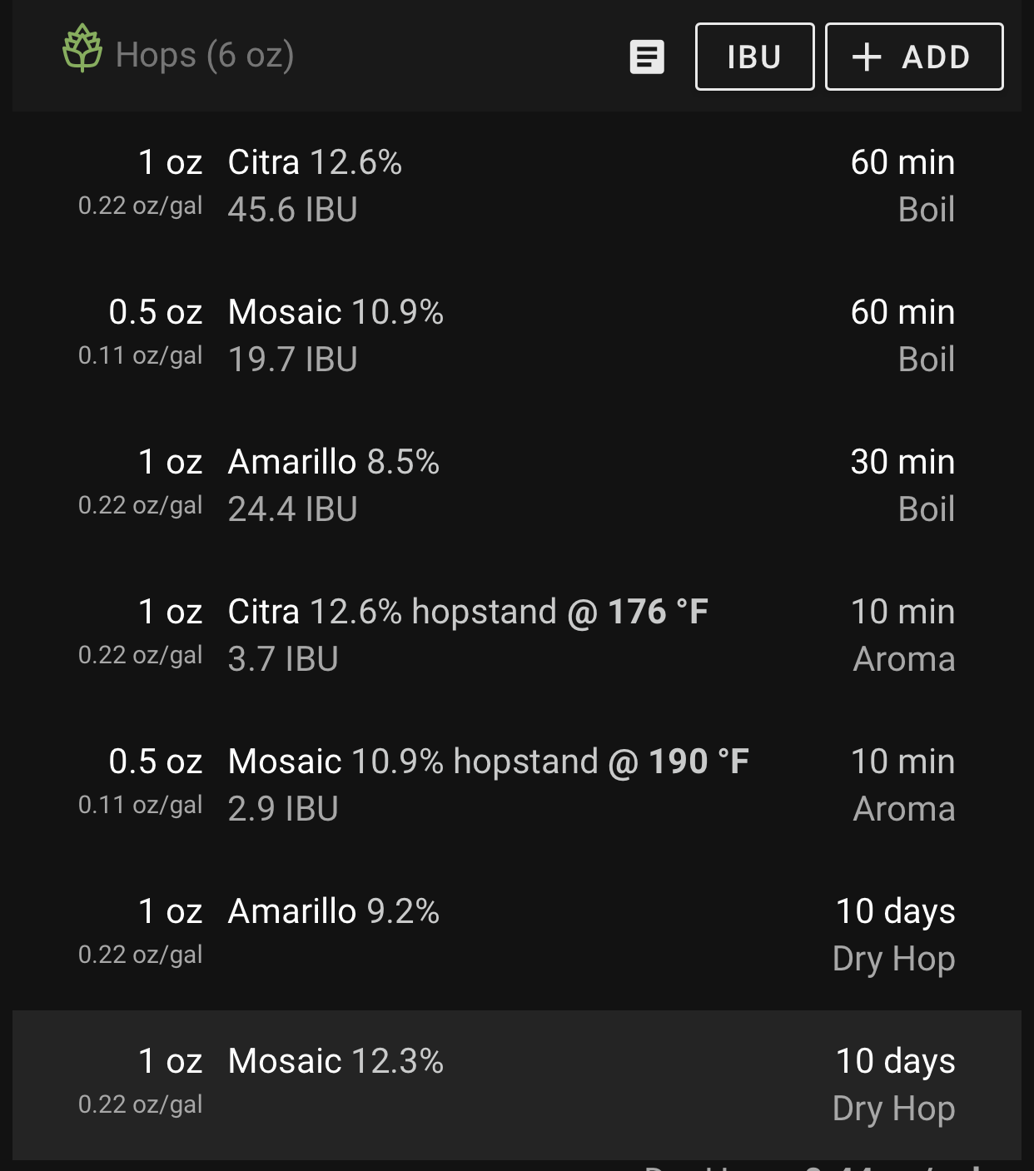Select the Mosaic 10.9% 60 min boil entry
1034x1171 pixels.
(516, 336)
